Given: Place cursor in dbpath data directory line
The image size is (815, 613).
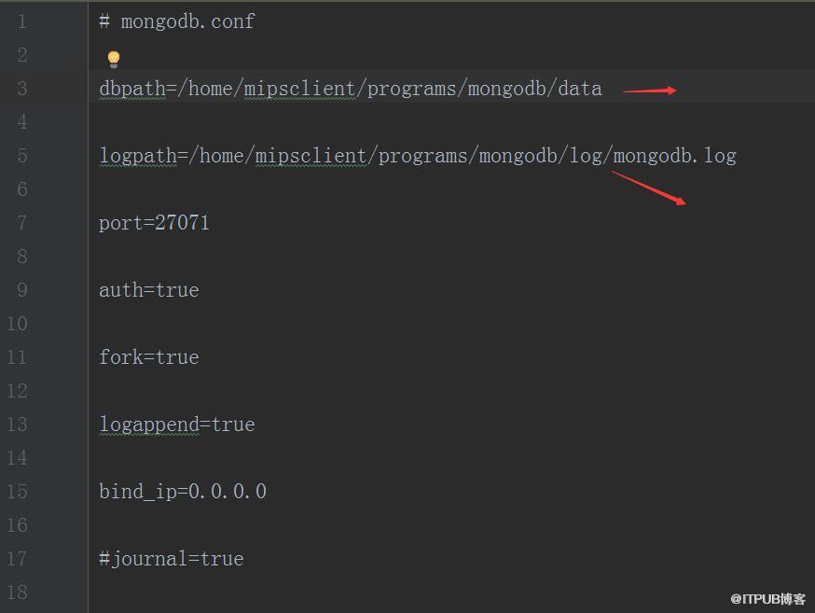Looking at the screenshot, I should point(351,89).
